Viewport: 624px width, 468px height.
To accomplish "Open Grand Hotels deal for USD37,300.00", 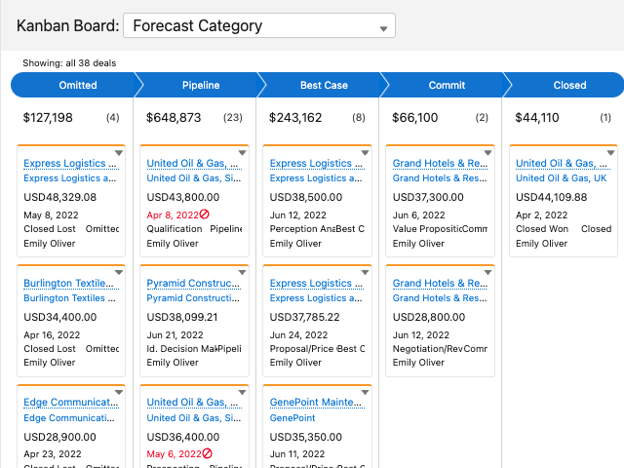I will click(x=440, y=163).
